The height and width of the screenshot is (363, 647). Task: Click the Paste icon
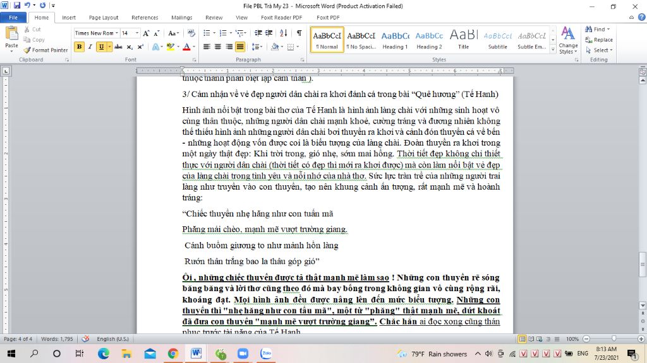(x=11, y=34)
